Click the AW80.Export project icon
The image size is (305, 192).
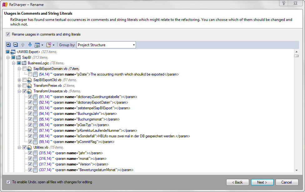(13, 52)
